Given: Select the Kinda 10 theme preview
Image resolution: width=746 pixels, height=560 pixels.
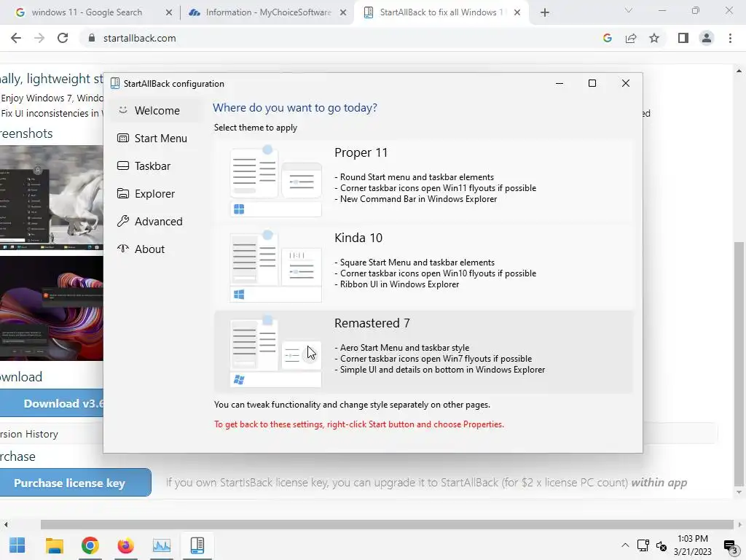Looking at the screenshot, I should click(x=275, y=266).
